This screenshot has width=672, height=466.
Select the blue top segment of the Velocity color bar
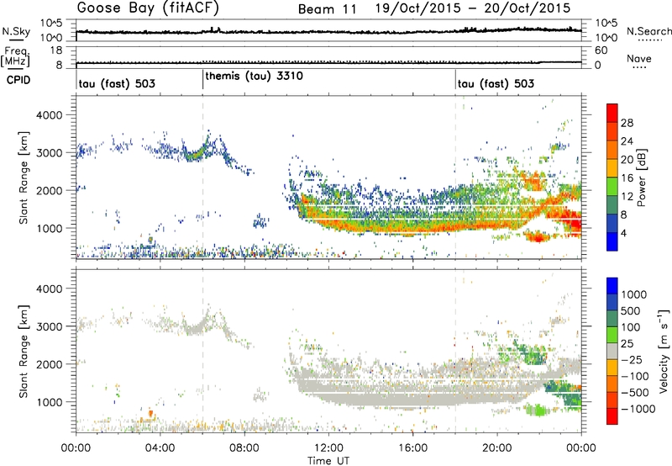point(612,286)
